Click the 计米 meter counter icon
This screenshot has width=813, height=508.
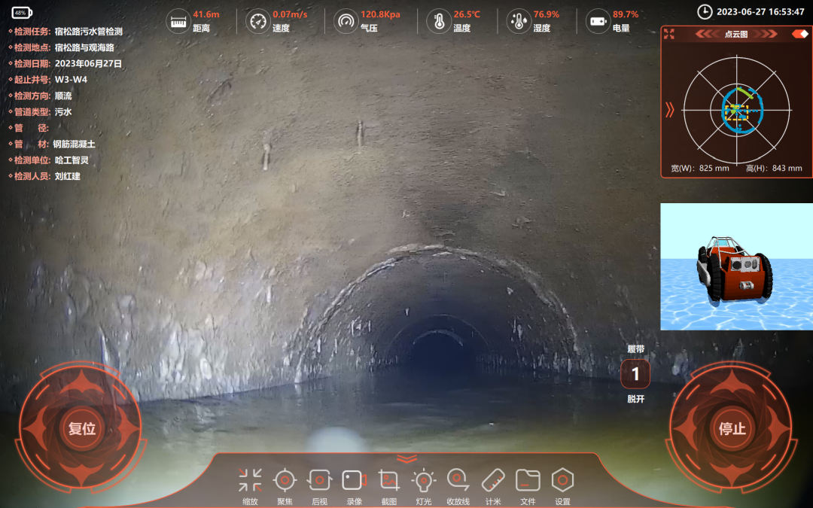pyautogui.click(x=493, y=480)
